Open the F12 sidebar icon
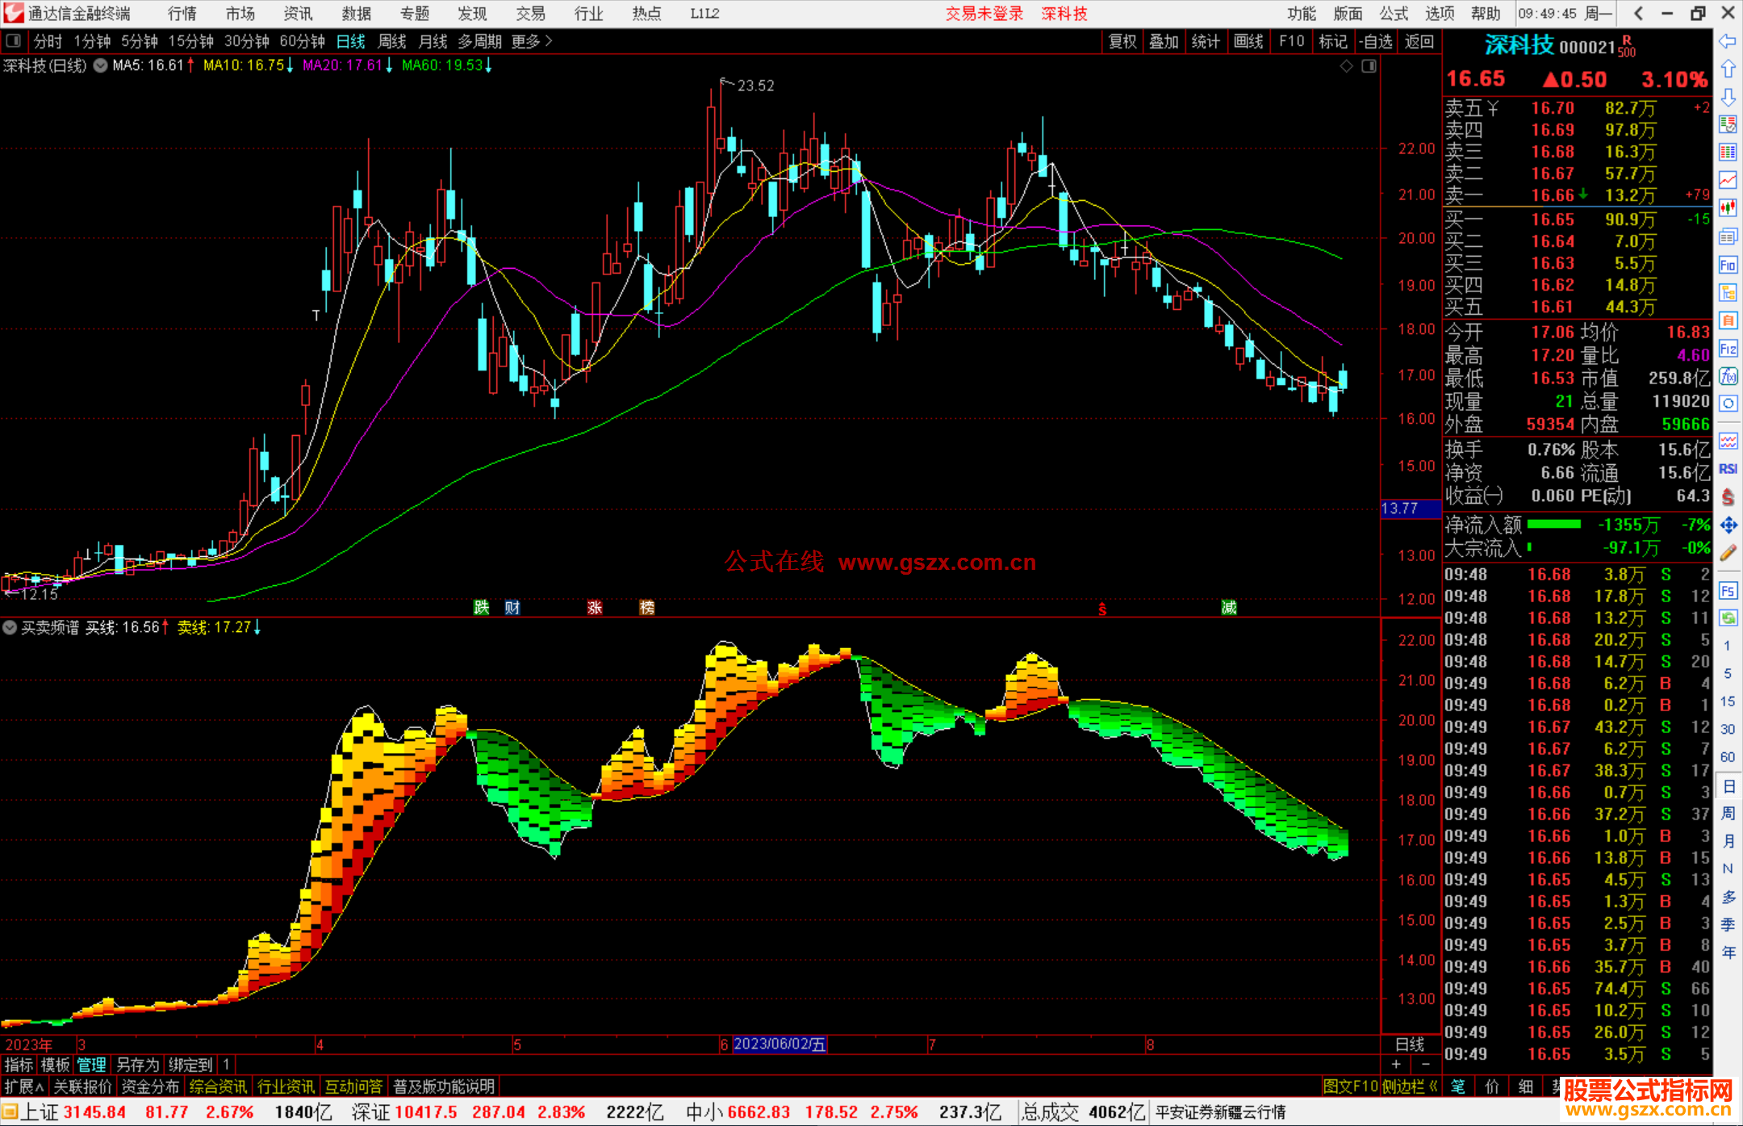1743x1126 pixels. pyautogui.click(x=1728, y=349)
